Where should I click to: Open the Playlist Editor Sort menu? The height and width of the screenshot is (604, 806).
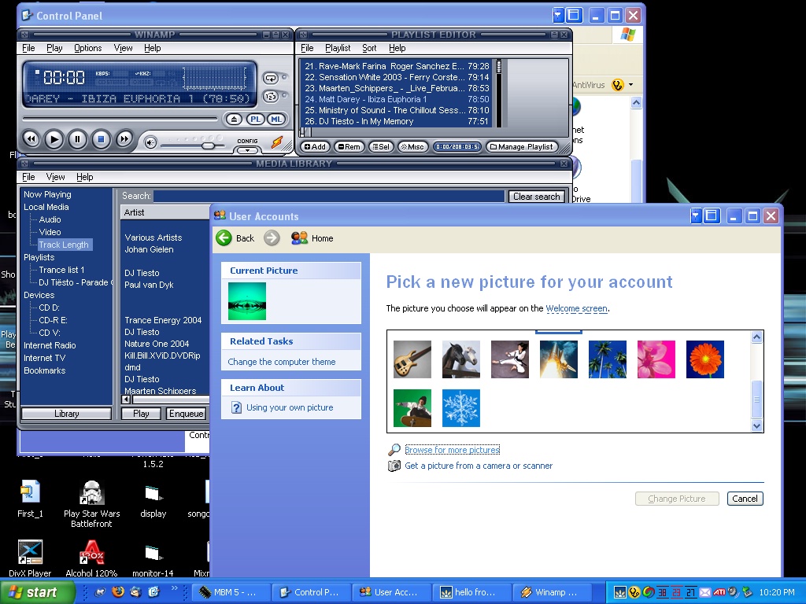point(369,48)
